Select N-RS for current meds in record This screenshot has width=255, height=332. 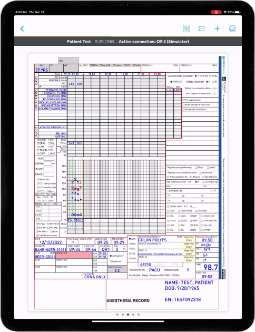pyautogui.click(x=201, y=76)
